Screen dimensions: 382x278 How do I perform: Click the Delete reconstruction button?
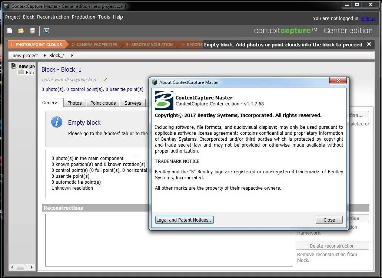[x=332, y=246]
